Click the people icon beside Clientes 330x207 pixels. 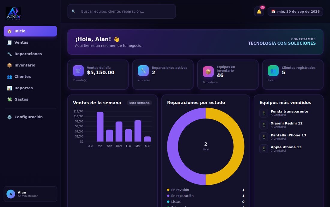[10, 77]
